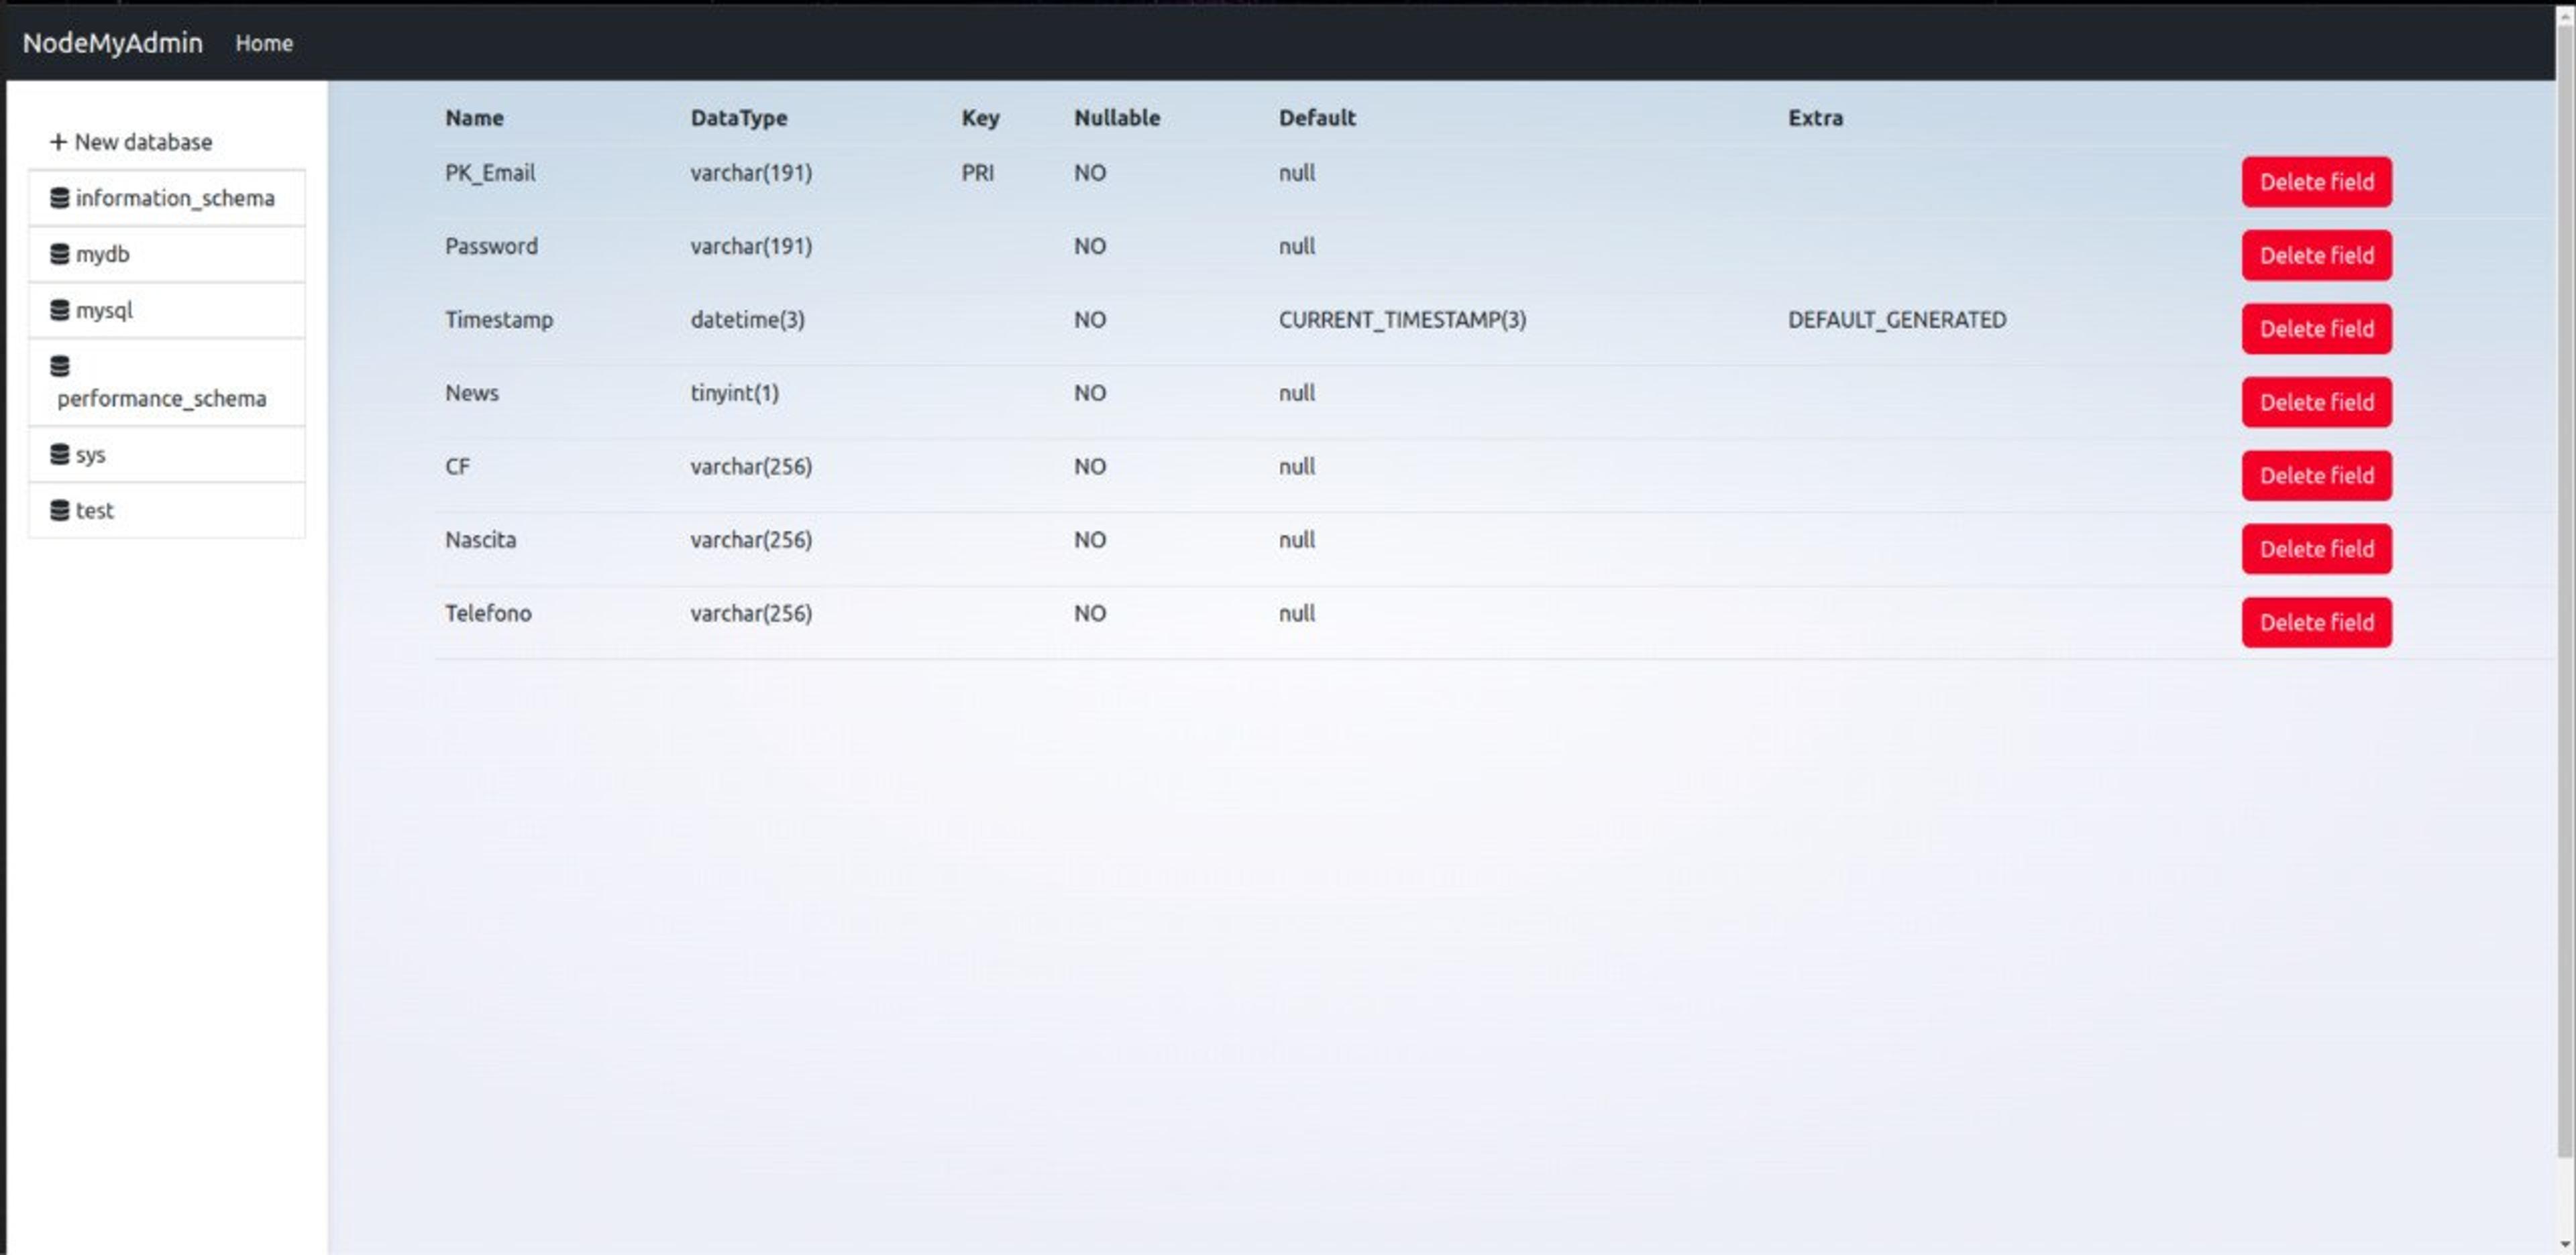Click the scrollbar down arrow
2576x1255 pixels.
pyautogui.click(x=2565, y=1245)
